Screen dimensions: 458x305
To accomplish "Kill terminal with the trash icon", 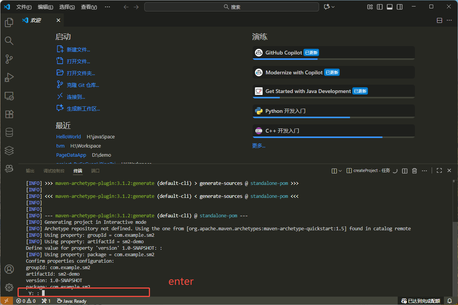I will click(x=414, y=171).
